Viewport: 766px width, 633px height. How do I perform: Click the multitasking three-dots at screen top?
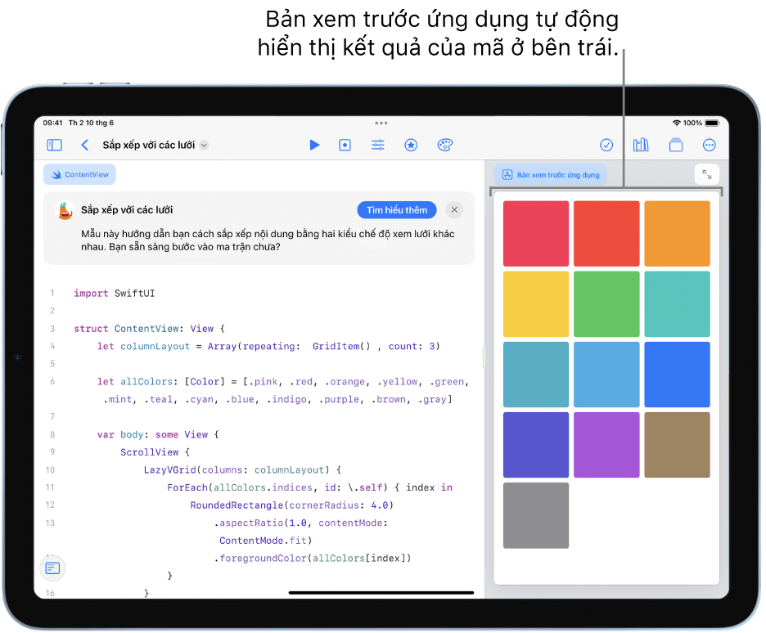(x=381, y=123)
